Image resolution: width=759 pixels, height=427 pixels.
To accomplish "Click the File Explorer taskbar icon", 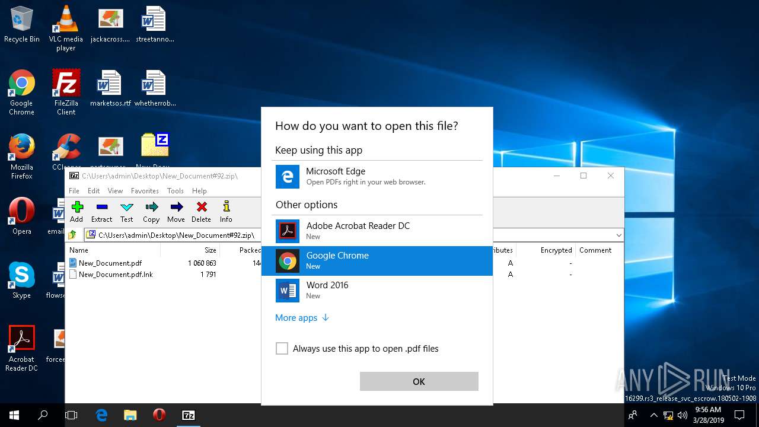I will [x=130, y=415].
